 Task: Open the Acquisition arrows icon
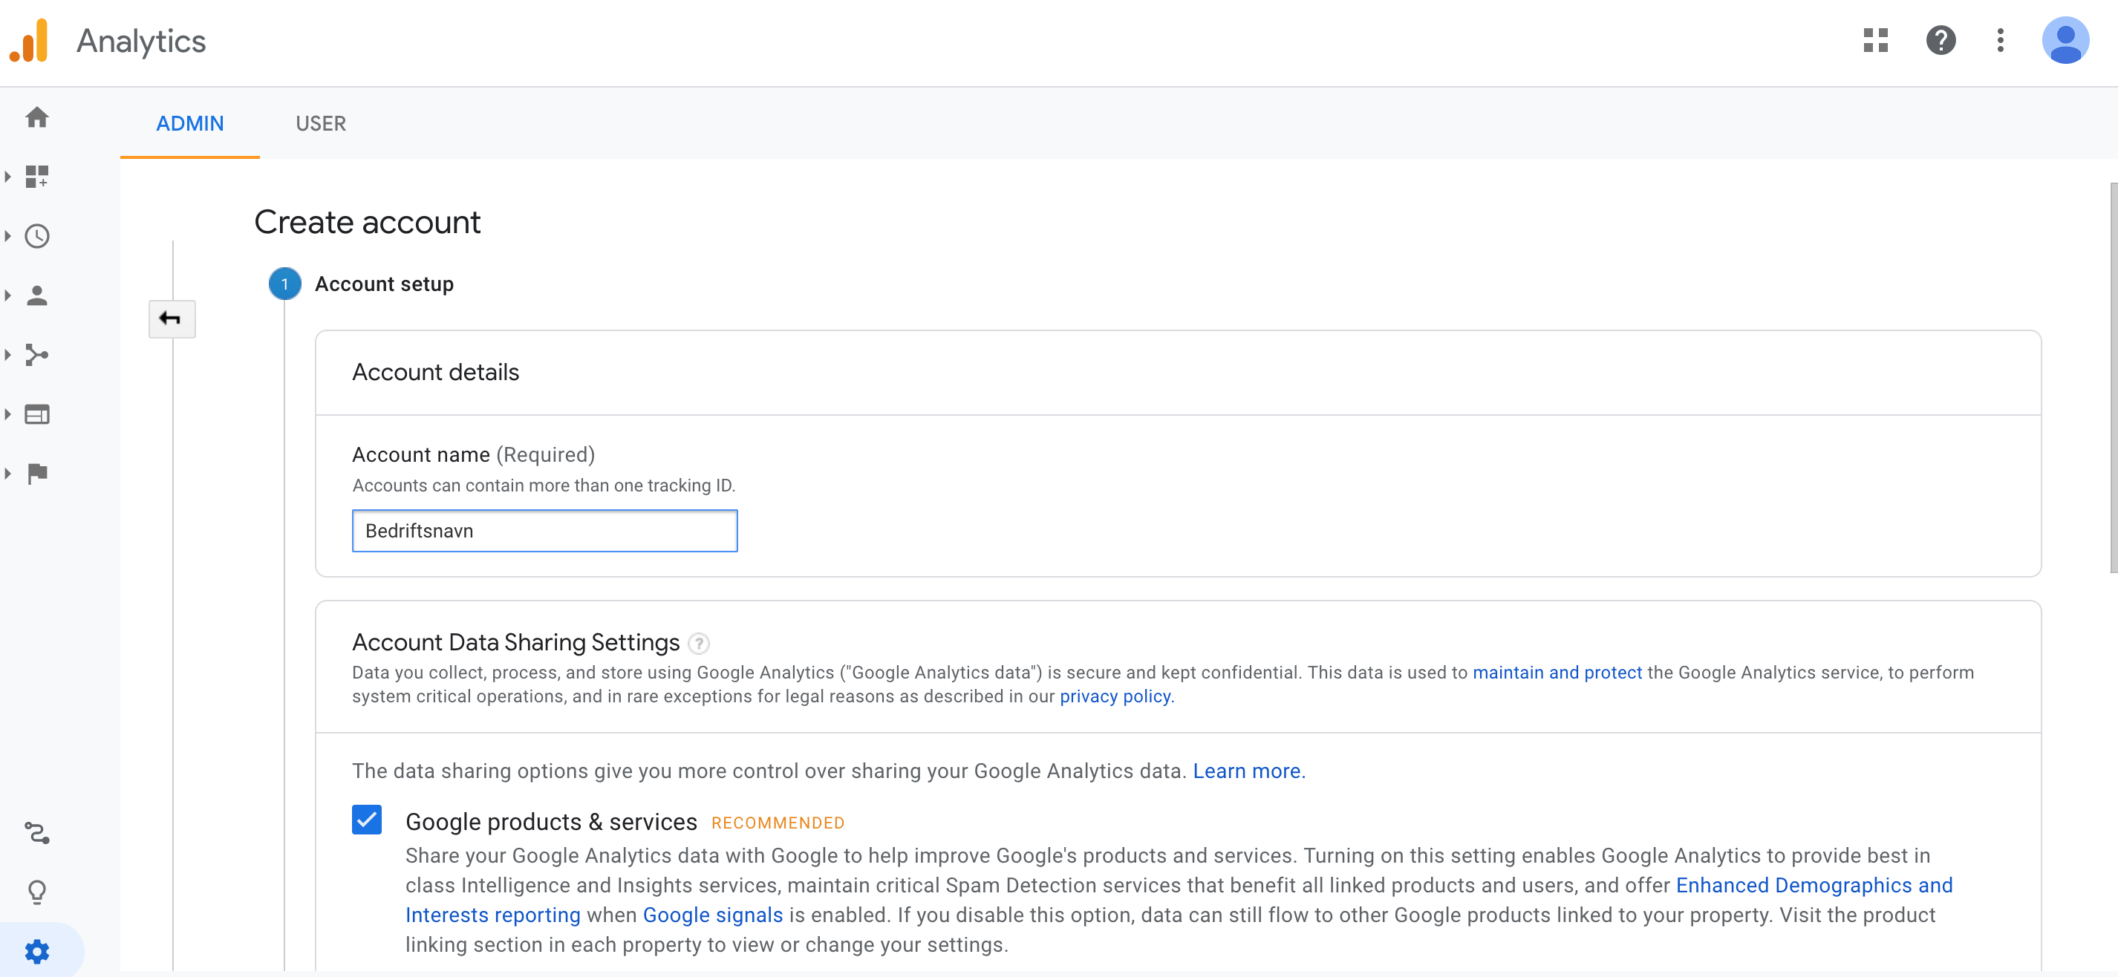point(37,354)
